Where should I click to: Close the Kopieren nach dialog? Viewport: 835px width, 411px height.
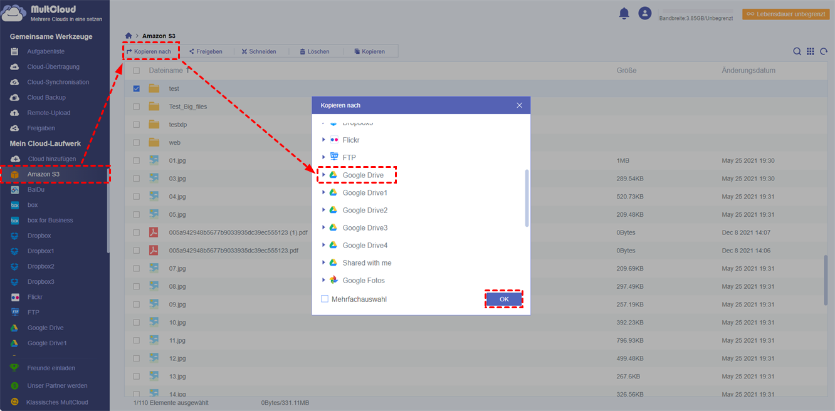(x=519, y=105)
